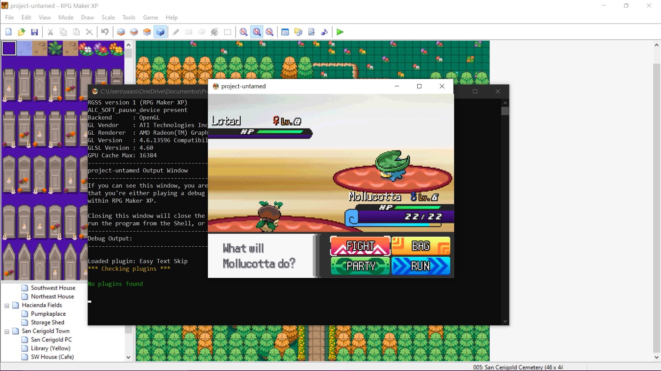Switch to Events layer mode
This screenshot has height=371, width=661.
160,32
